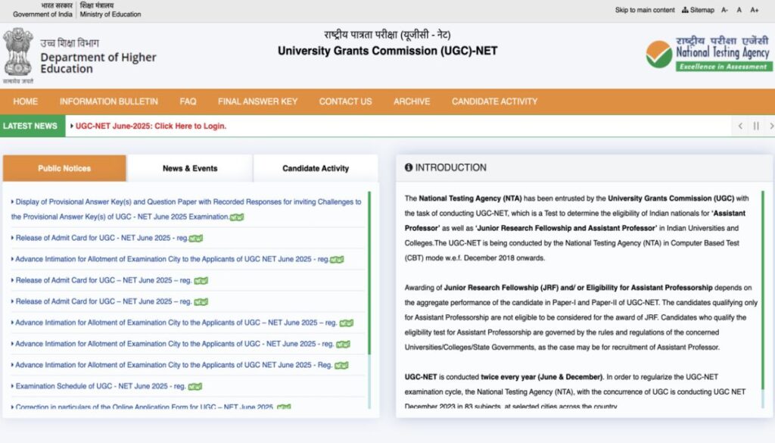The image size is (775, 443).
Task: Decrease font size with A- button
Action: (725, 10)
